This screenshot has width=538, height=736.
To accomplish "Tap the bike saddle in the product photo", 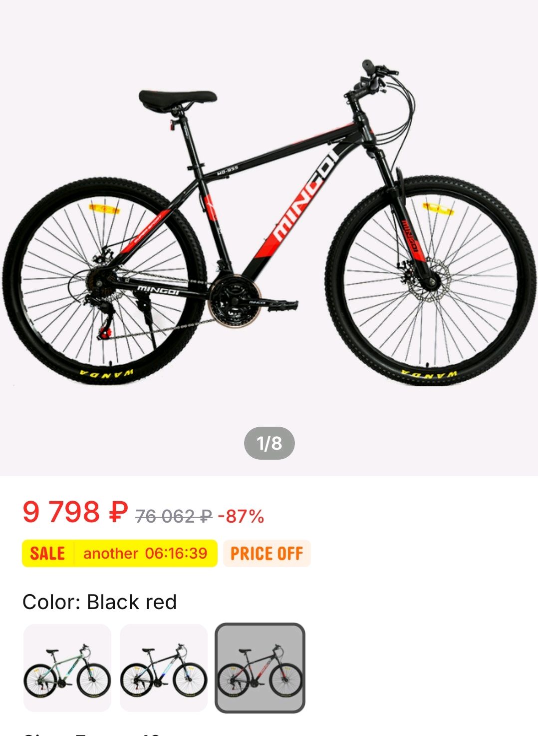I will click(177, 99).
